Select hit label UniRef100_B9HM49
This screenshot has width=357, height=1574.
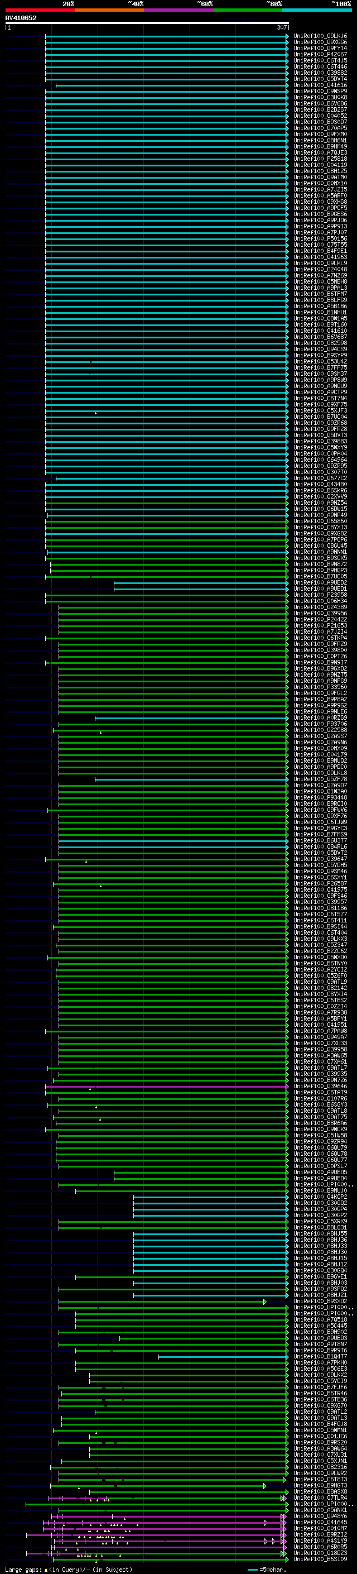click(x=320, y=147)
